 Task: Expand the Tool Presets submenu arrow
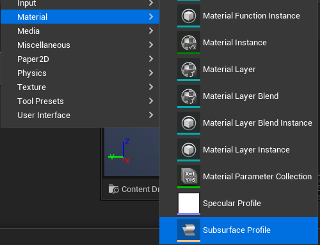[x=151, y=101]
